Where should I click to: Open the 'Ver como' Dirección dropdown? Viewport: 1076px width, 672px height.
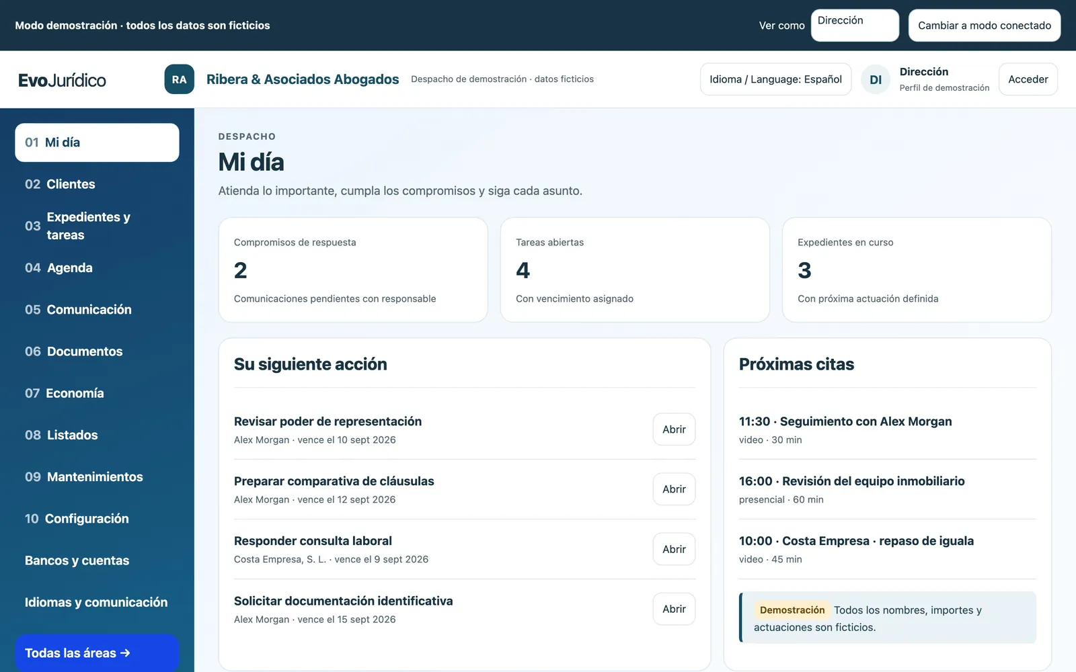[x=855, y=26]
